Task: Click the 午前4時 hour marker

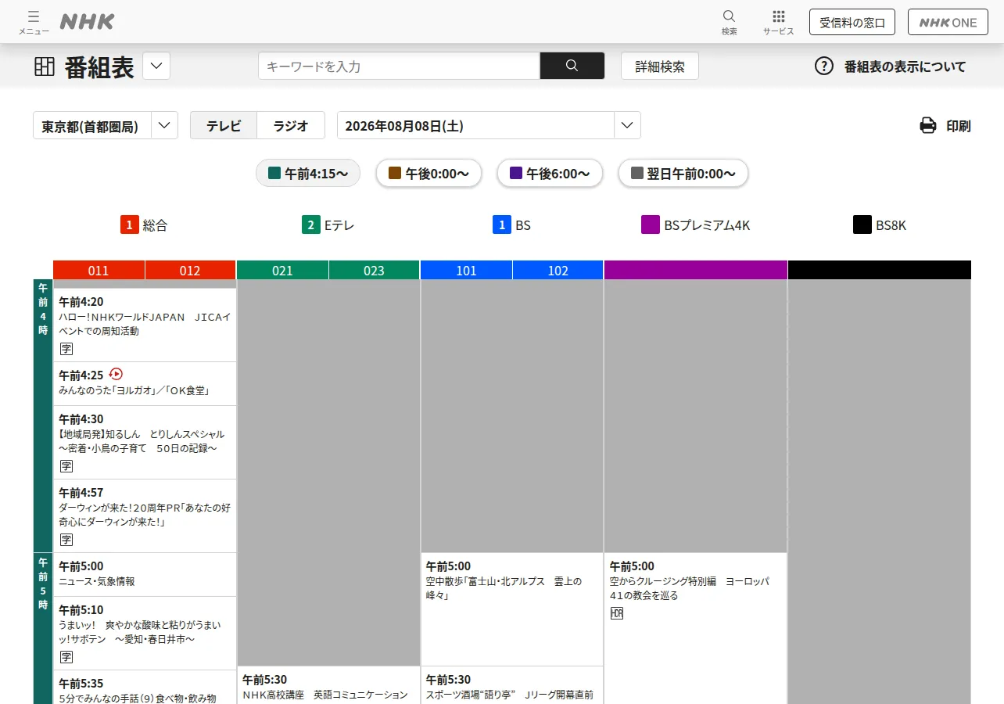Action: tap(43, 415)
